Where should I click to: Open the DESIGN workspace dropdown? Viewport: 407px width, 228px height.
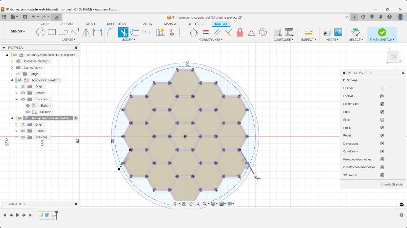(x=18, y=31)
